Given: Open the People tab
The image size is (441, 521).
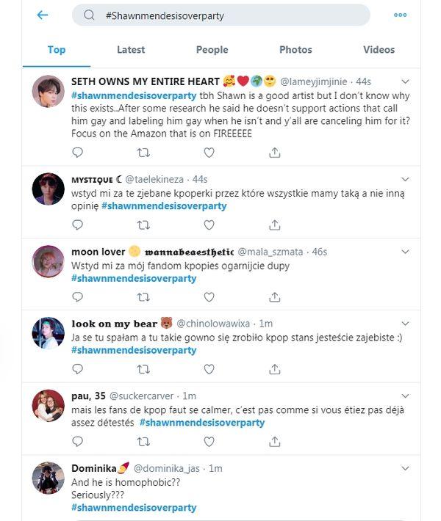Looking at the screenshot, I should point(212,50).
